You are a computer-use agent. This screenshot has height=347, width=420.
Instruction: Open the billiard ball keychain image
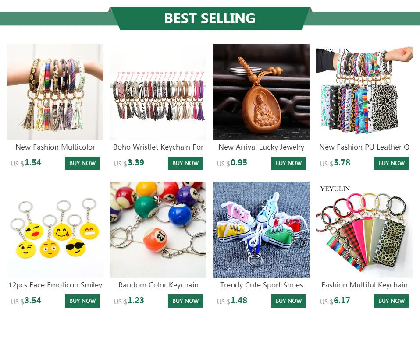pos(158,230)
